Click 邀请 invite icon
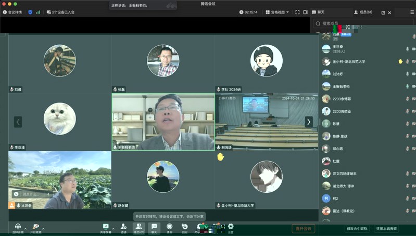The height and width of the screenshot is (236, 416). tap(123, 228)
